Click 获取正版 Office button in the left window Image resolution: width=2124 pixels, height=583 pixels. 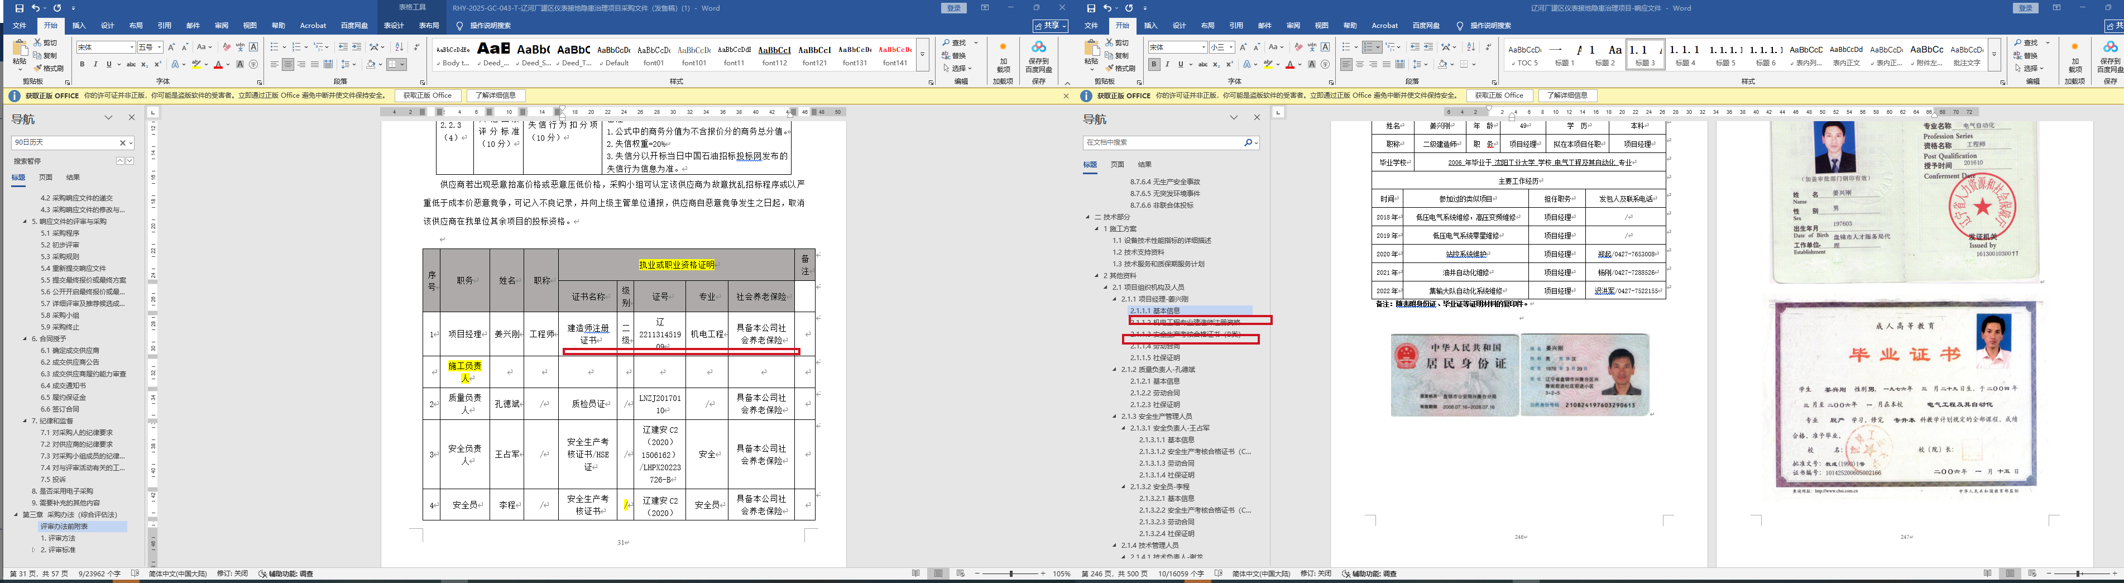tap(427, 95)
